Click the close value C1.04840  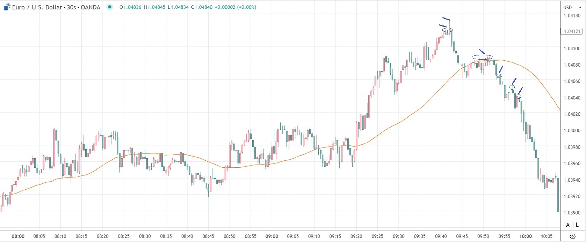(x=202, y=7)
